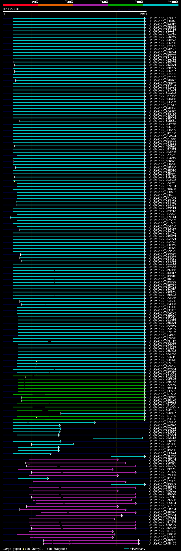Select label UniRef100_Q6EUD8

[162, 307]
